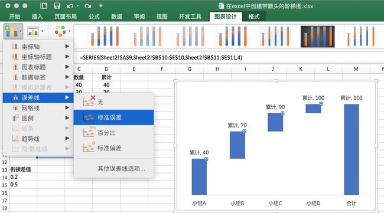Screen dimensions: 384x213
Task: Click cell with value 0.2
Action: tap(23, 177)
